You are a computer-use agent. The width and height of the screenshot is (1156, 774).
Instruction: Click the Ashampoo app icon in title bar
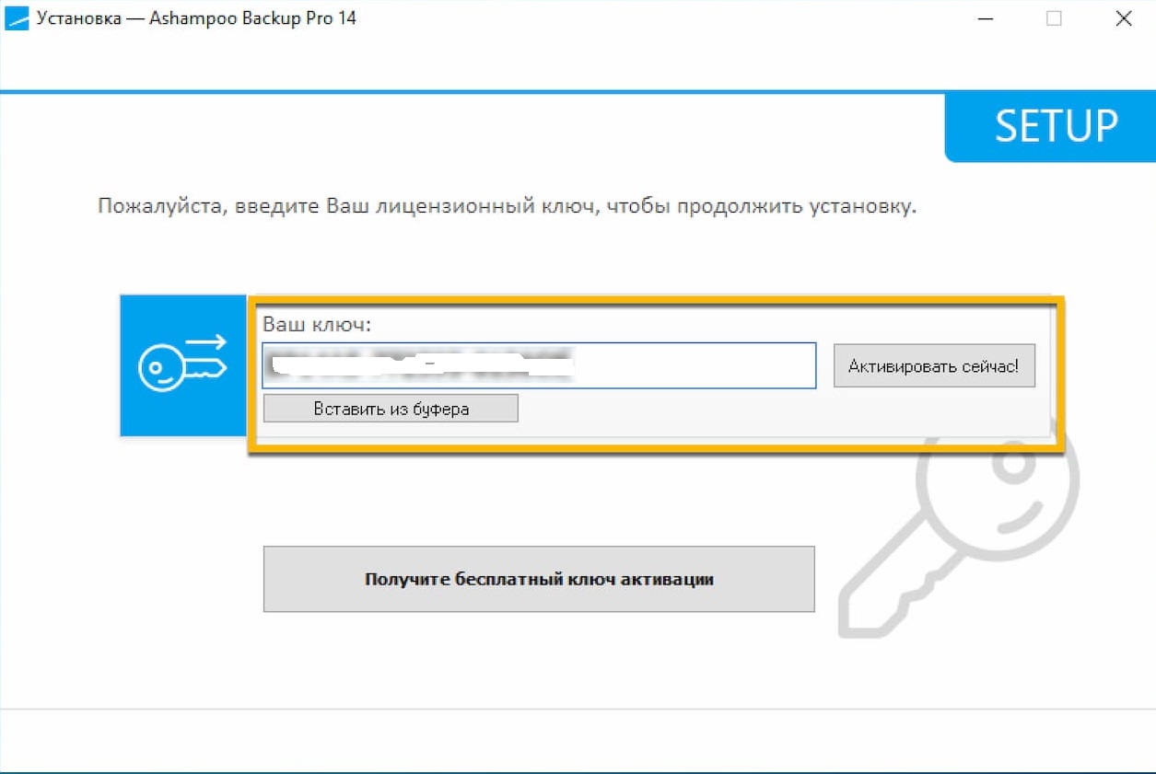point(18,18)
